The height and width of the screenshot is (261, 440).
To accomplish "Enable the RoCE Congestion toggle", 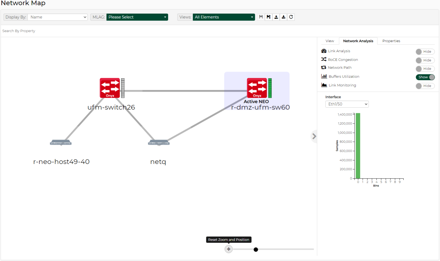I will click(x=425, y=60).
